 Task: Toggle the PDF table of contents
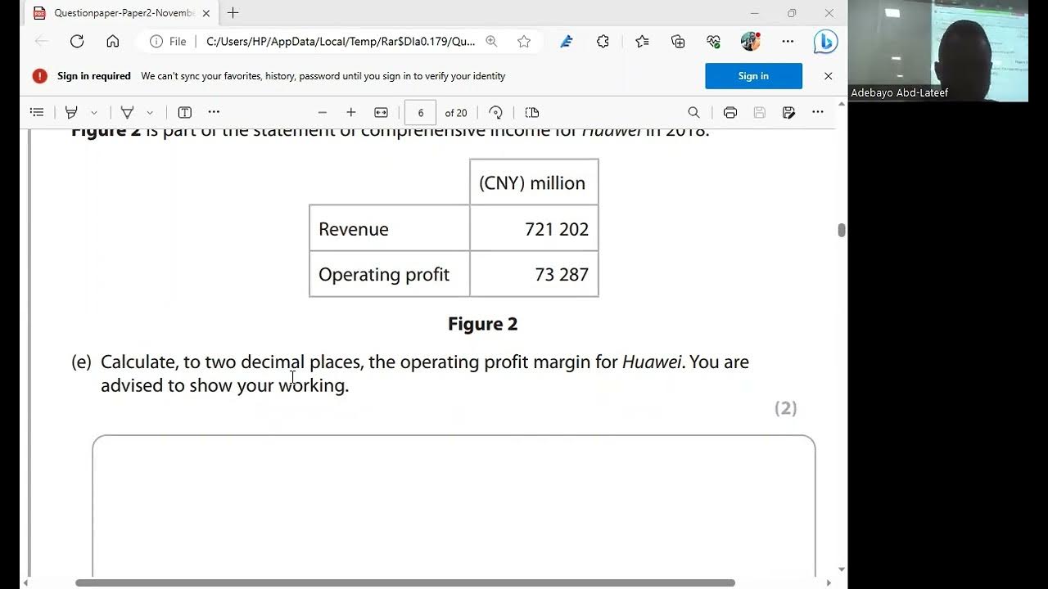(37, 112)
